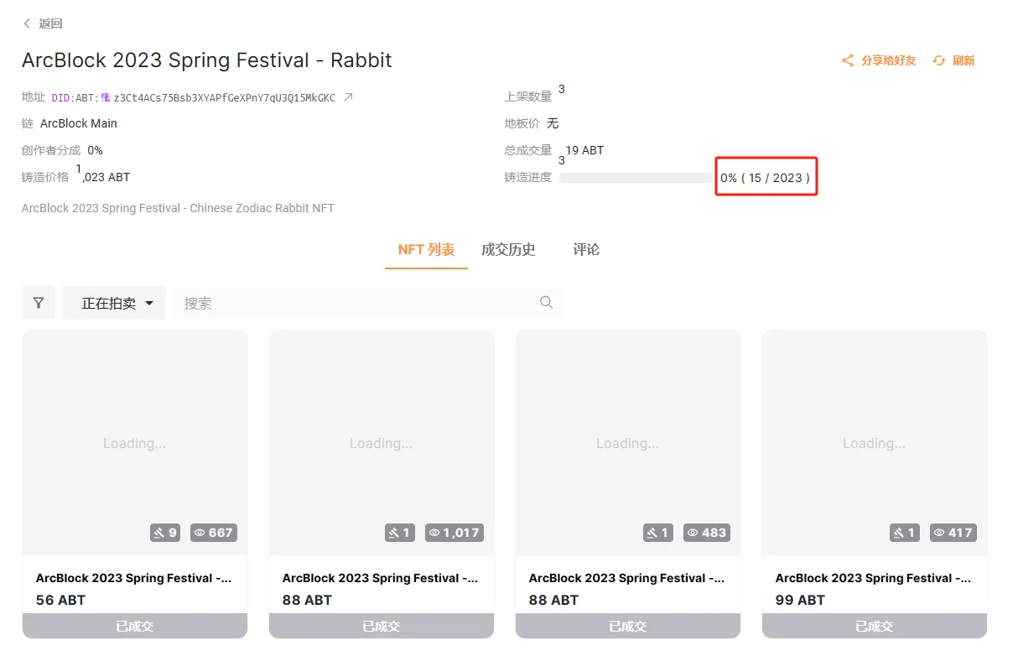Expand the 正在拍卖 dropdown
The height and width of the screenshot is (656, 1018).
(x=114, y=303)
